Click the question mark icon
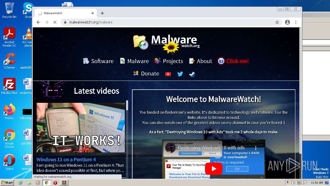This screenshot has height=186, width=330. [x=221, y=61]
